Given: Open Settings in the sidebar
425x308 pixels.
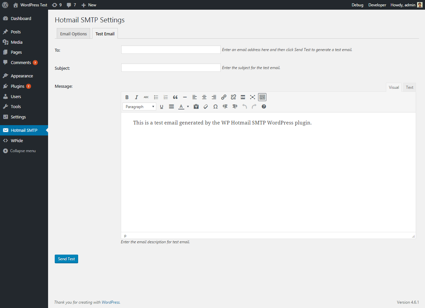Looking at the screenshot, I should [24, 117].
